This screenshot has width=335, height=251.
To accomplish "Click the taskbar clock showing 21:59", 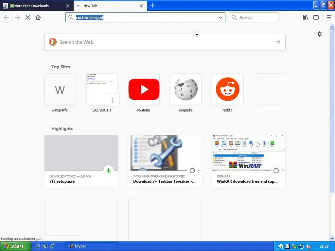I will tap(324, 246).
